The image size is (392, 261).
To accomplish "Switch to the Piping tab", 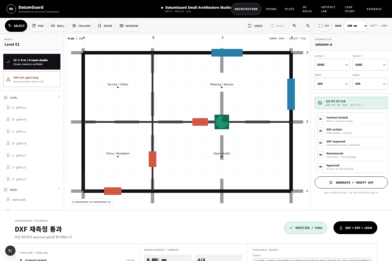I will [271, 9].
